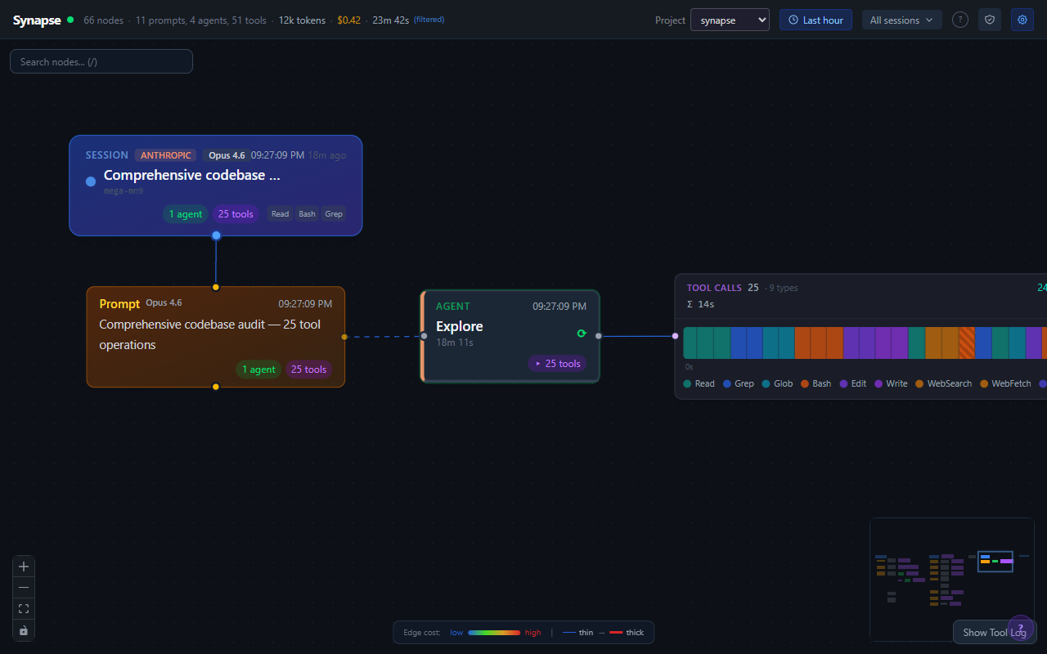Click the edge cost color gradient legend

click(492, 632)
